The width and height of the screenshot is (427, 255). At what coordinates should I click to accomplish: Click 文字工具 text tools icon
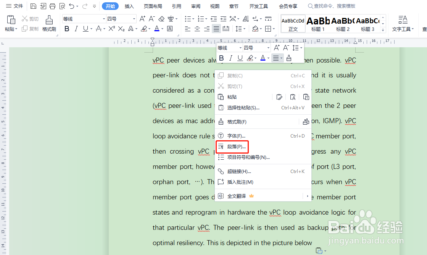click(x=403, y=23)
